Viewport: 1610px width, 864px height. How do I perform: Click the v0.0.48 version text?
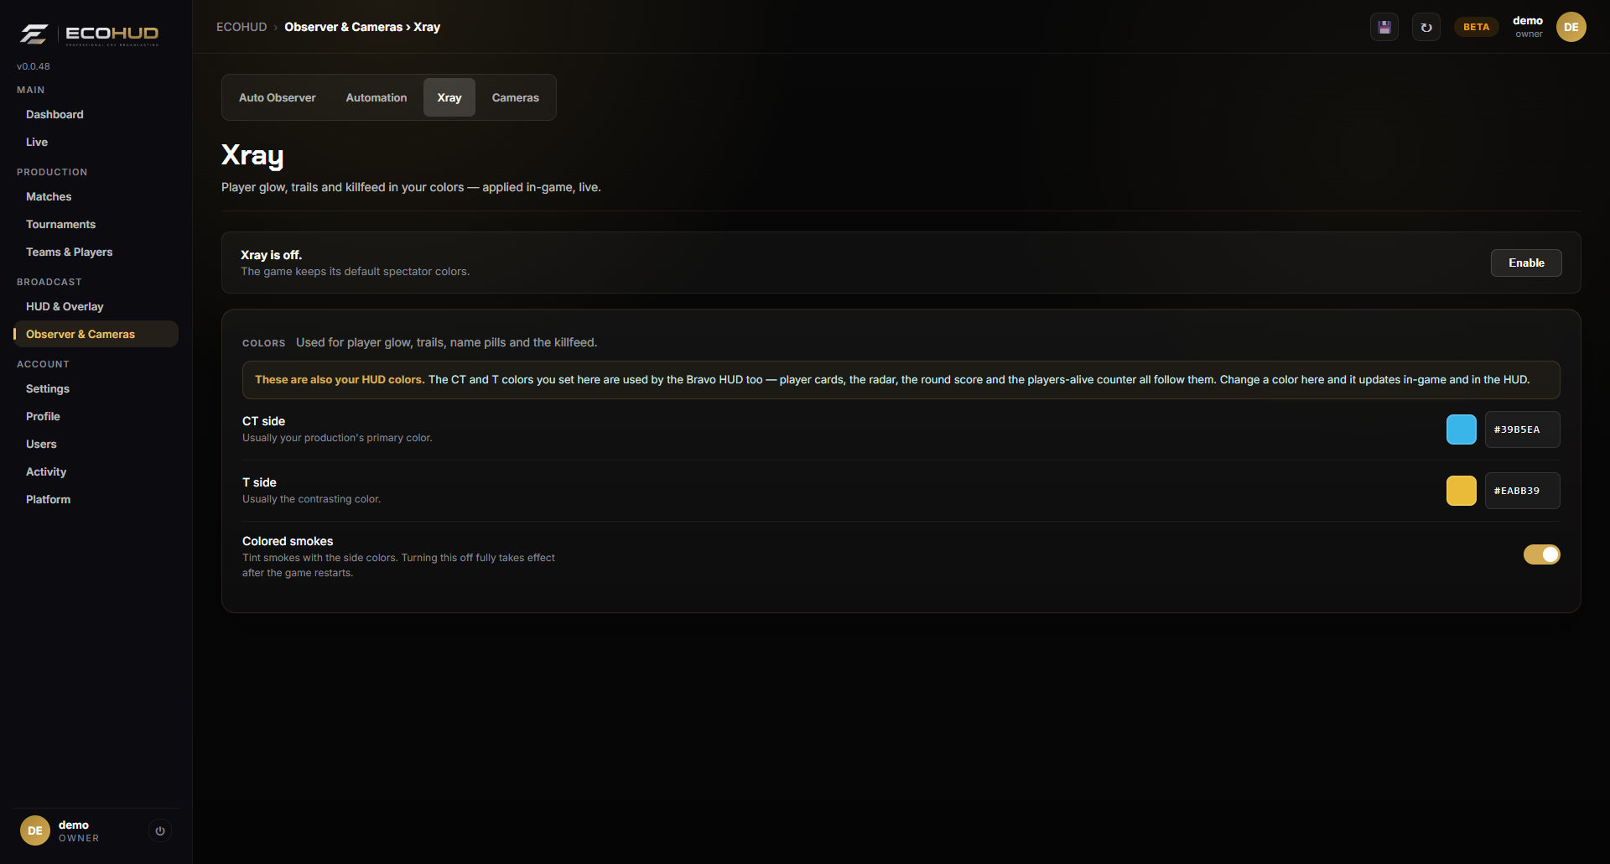(x=34, y=66)
